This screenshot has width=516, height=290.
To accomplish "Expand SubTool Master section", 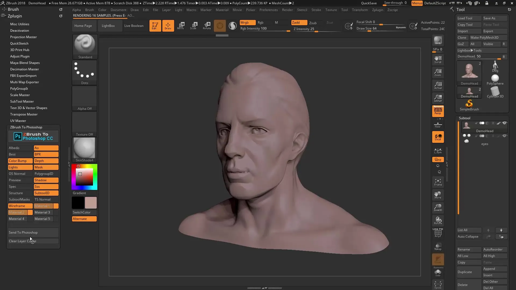I will tap(22, 102).
